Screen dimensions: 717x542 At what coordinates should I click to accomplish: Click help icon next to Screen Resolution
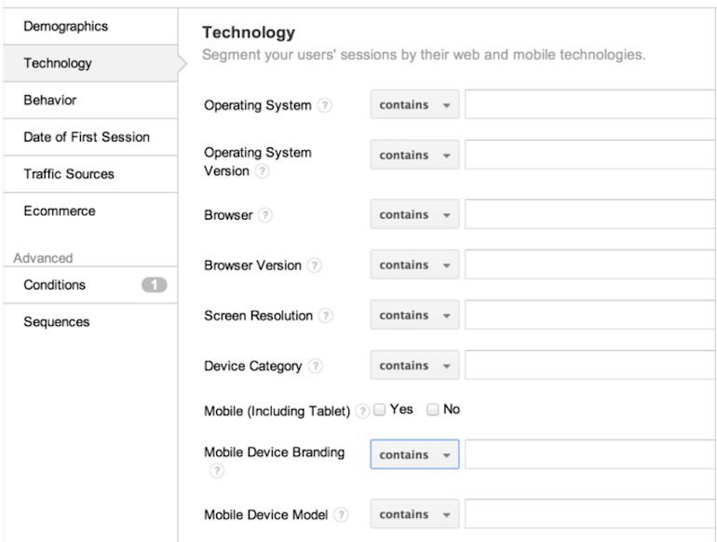point(325,316)
